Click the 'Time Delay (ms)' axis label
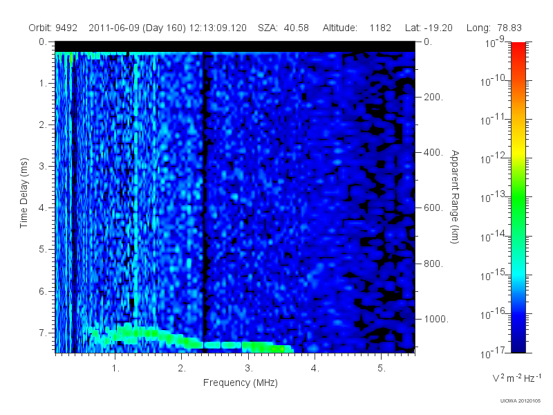Image resolution: width=553 pixels, height=415 pixels. click(24, 193)
